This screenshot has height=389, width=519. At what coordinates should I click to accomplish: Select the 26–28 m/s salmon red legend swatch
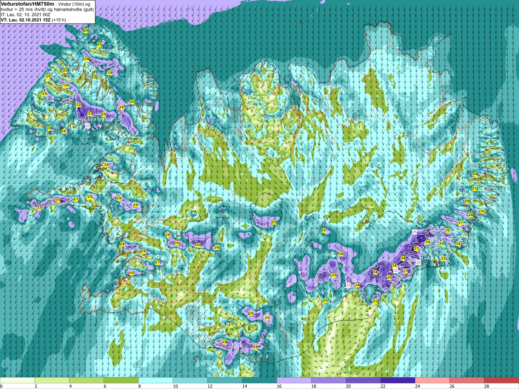pos(467,380)
